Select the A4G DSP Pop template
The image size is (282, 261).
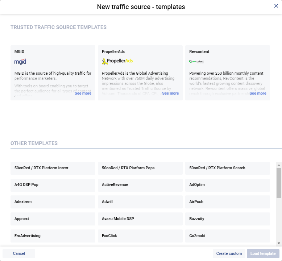pyautogui.click(x=53, y=185)
